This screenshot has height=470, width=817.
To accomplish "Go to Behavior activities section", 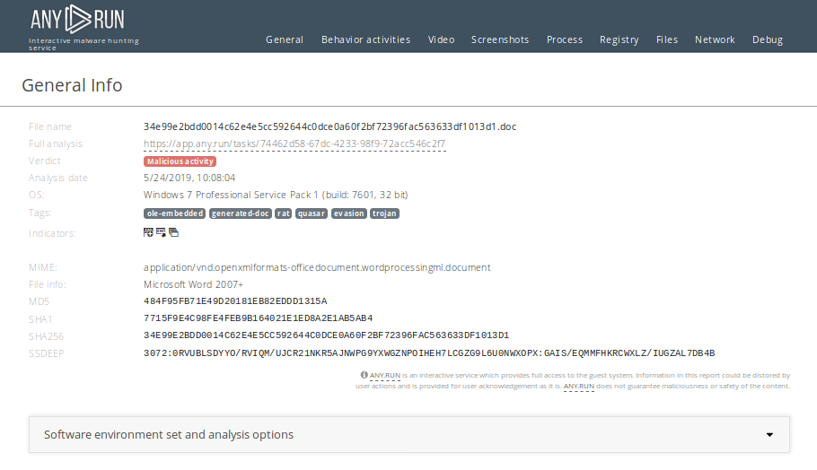I will tap(365, 39).
